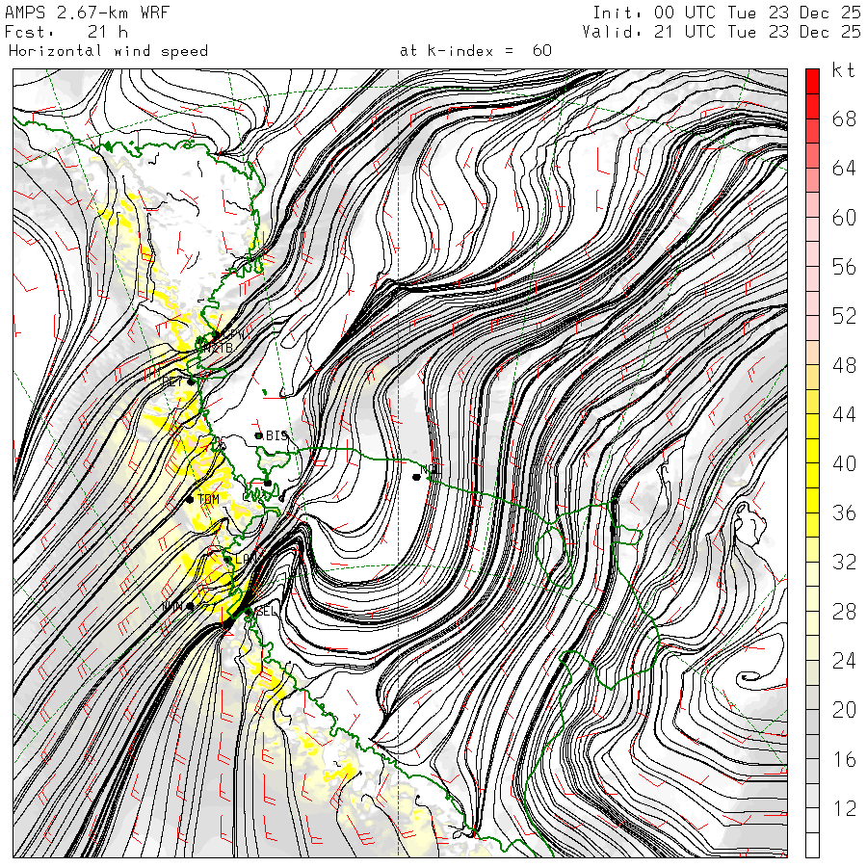Click the legend value 40
Screen dimensions: 867x867
[x=844, y=463]
